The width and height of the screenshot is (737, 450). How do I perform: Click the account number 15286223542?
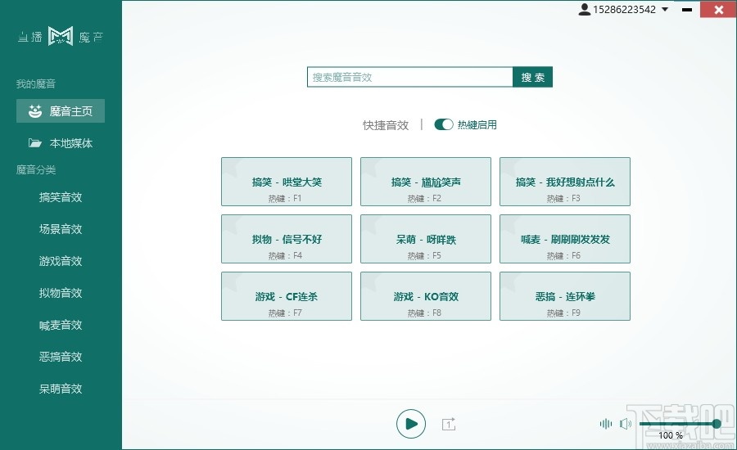pyautogui.click(x=624, y=9)
